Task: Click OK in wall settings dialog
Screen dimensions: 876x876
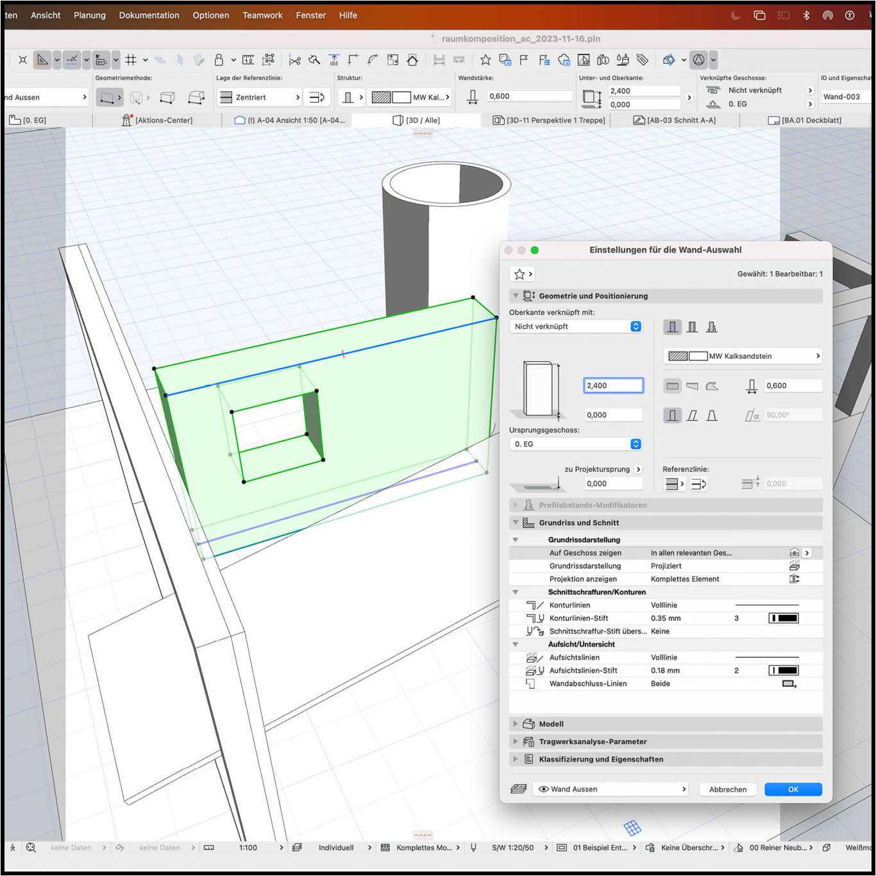Action: pyautogui.click(x=793, y=789)
